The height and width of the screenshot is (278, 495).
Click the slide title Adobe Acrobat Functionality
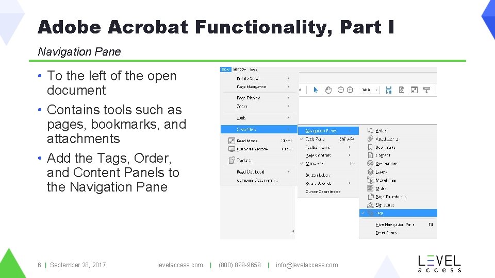pyautogui.click(x=216, y=27)
